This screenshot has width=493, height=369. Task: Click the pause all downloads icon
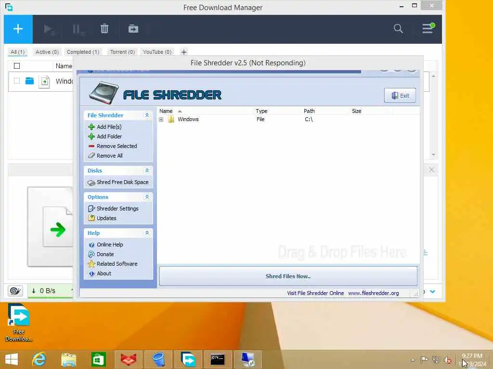[78, 29]
